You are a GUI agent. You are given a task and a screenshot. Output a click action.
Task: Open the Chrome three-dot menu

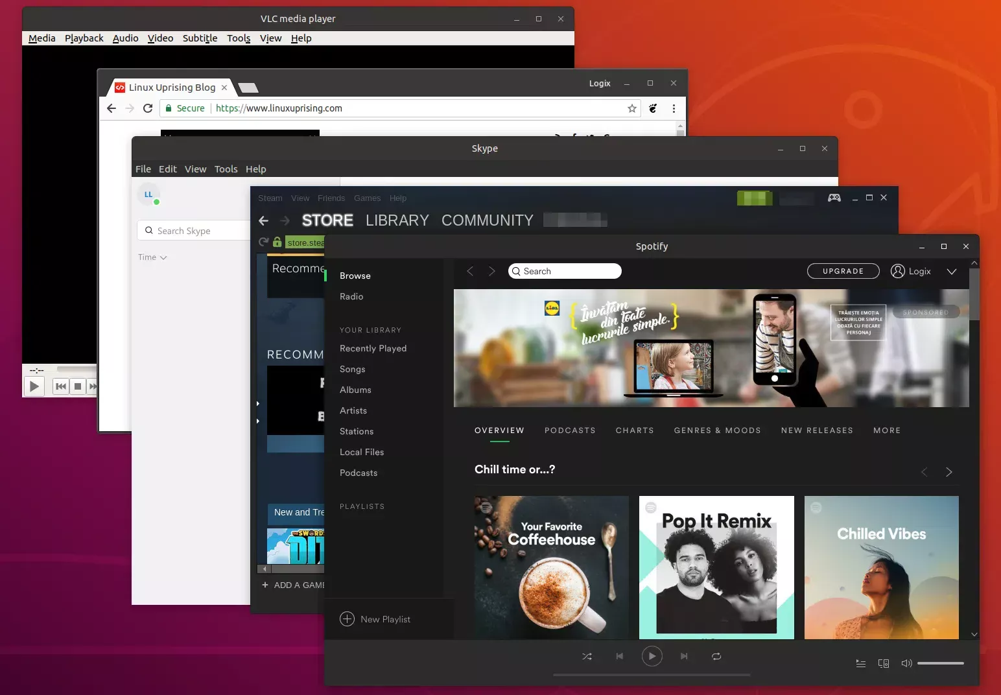click(674, 108)
